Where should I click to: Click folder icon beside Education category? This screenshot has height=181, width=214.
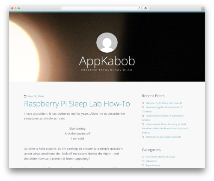143,161
